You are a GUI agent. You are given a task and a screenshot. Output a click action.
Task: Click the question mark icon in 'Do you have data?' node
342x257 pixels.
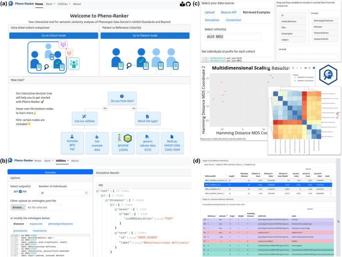coord(122,96)
